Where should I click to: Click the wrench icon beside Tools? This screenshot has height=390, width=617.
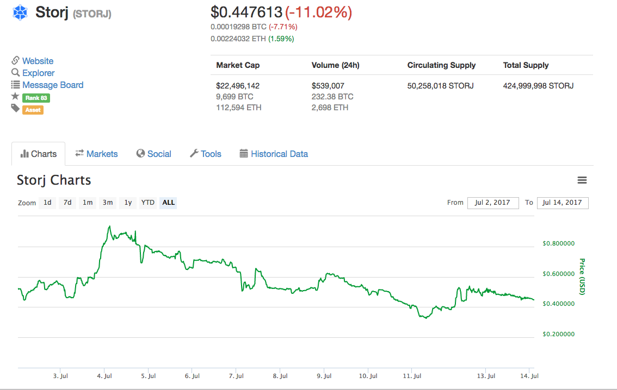tap(194, 154)
